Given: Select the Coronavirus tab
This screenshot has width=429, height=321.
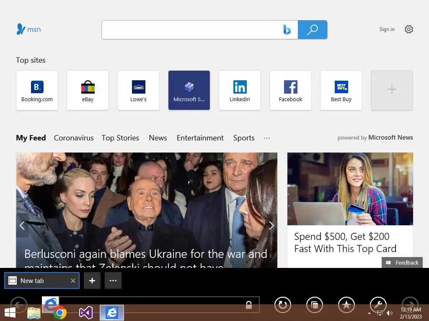Looking at the screenshot, I should pos(74,138).
